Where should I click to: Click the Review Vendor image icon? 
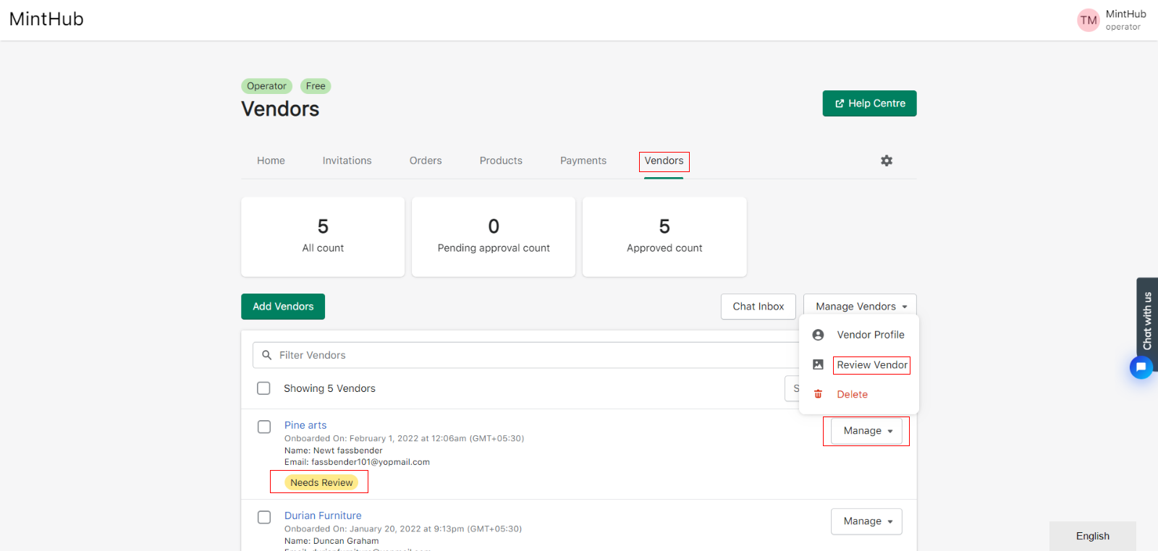pos(818,364)
